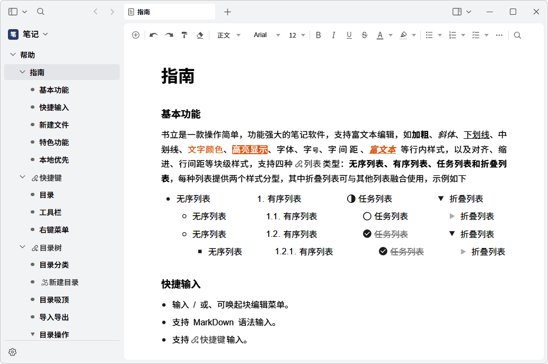The height and width of the screenshot is (364, 548).
Task: Toggle the left sidebar panel icon
Action: [x=13, y=12]
